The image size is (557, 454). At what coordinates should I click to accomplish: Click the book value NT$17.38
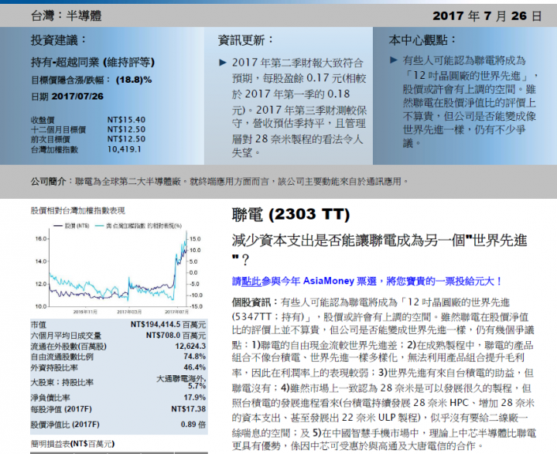point(189,409)
